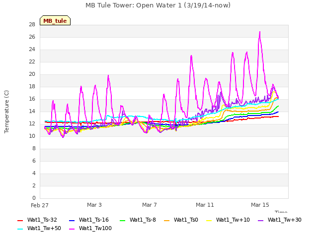The image size is (318, 238).
Task: Click the cyan Wat1_Tw+50 legend swatch
Action: (20, 229)
